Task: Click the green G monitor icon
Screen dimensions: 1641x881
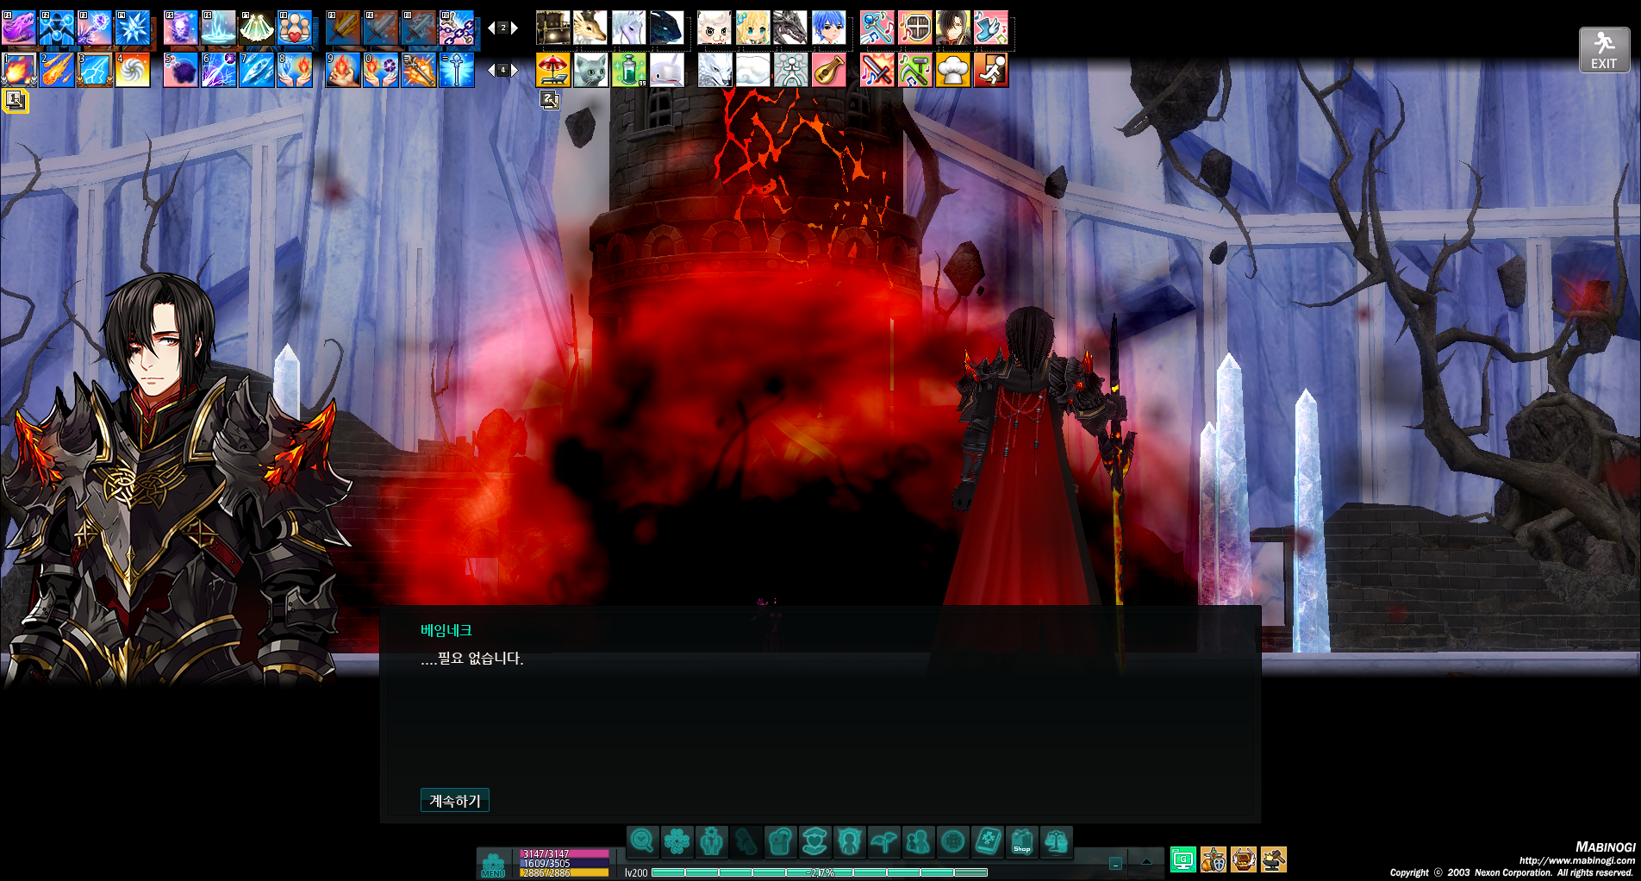Action: coord(1183,859)
